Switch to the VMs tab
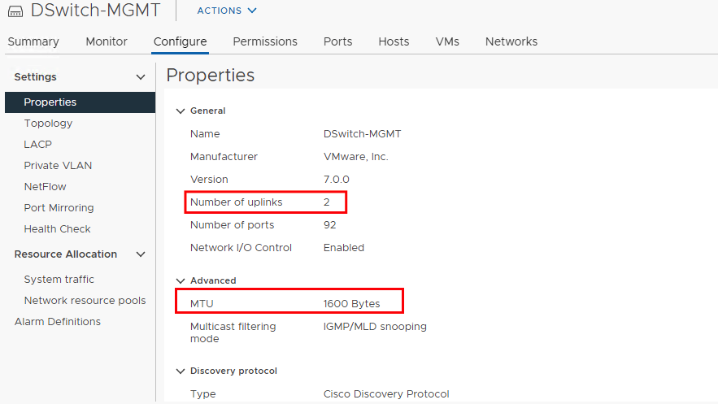The height and width of the screenshot is (404, 718). click(x=447, y=41)
